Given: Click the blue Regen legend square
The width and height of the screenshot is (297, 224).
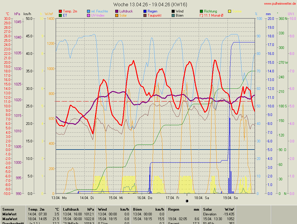Looking at the screenshot, I should pos(145,11).
